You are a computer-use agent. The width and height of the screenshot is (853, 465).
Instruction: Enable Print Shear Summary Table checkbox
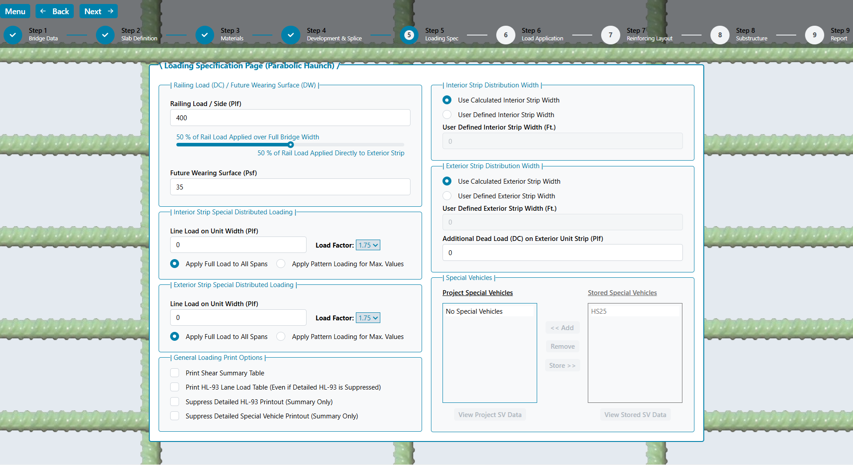coord(175,373)
